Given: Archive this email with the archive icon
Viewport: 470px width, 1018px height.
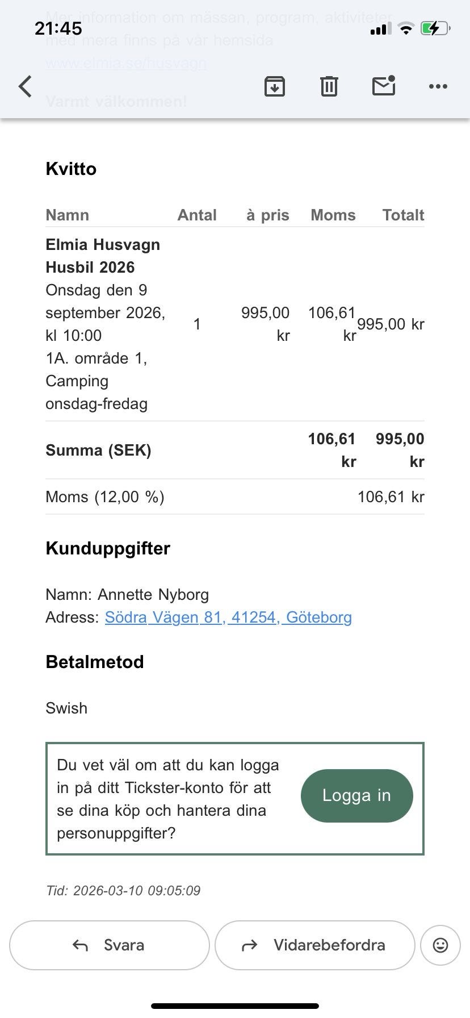Looking at the screenshot, I should coord(275,87).
